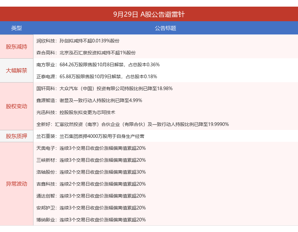Click the '异常波动' category cell
Viewport: 298px width, 232px height.
click(17, 184)
